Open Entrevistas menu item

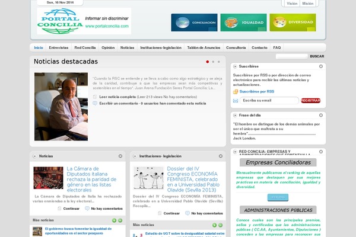pyautogui.click(x=59, y=47)
